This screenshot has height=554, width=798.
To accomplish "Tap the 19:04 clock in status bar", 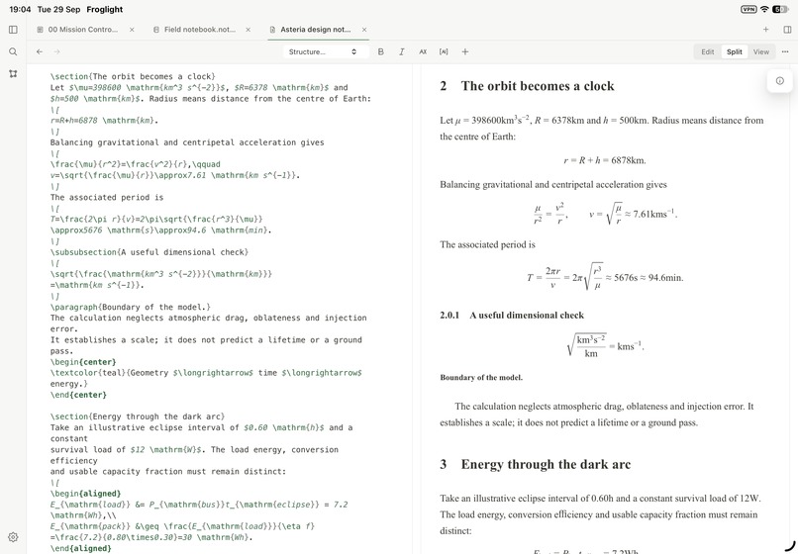I will click(x=20, y=9).
